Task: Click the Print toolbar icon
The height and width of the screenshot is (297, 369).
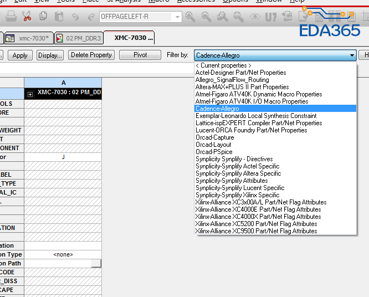Action: 11,17
